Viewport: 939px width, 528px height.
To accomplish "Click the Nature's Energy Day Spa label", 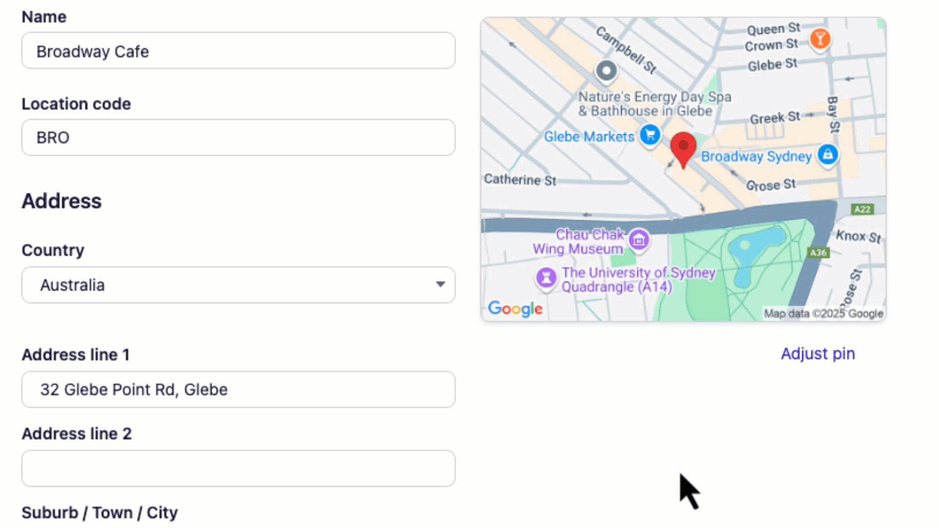I will click(655, 104).
